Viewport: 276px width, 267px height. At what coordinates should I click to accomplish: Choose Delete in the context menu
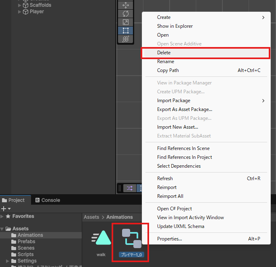click(x=206, y=53)
